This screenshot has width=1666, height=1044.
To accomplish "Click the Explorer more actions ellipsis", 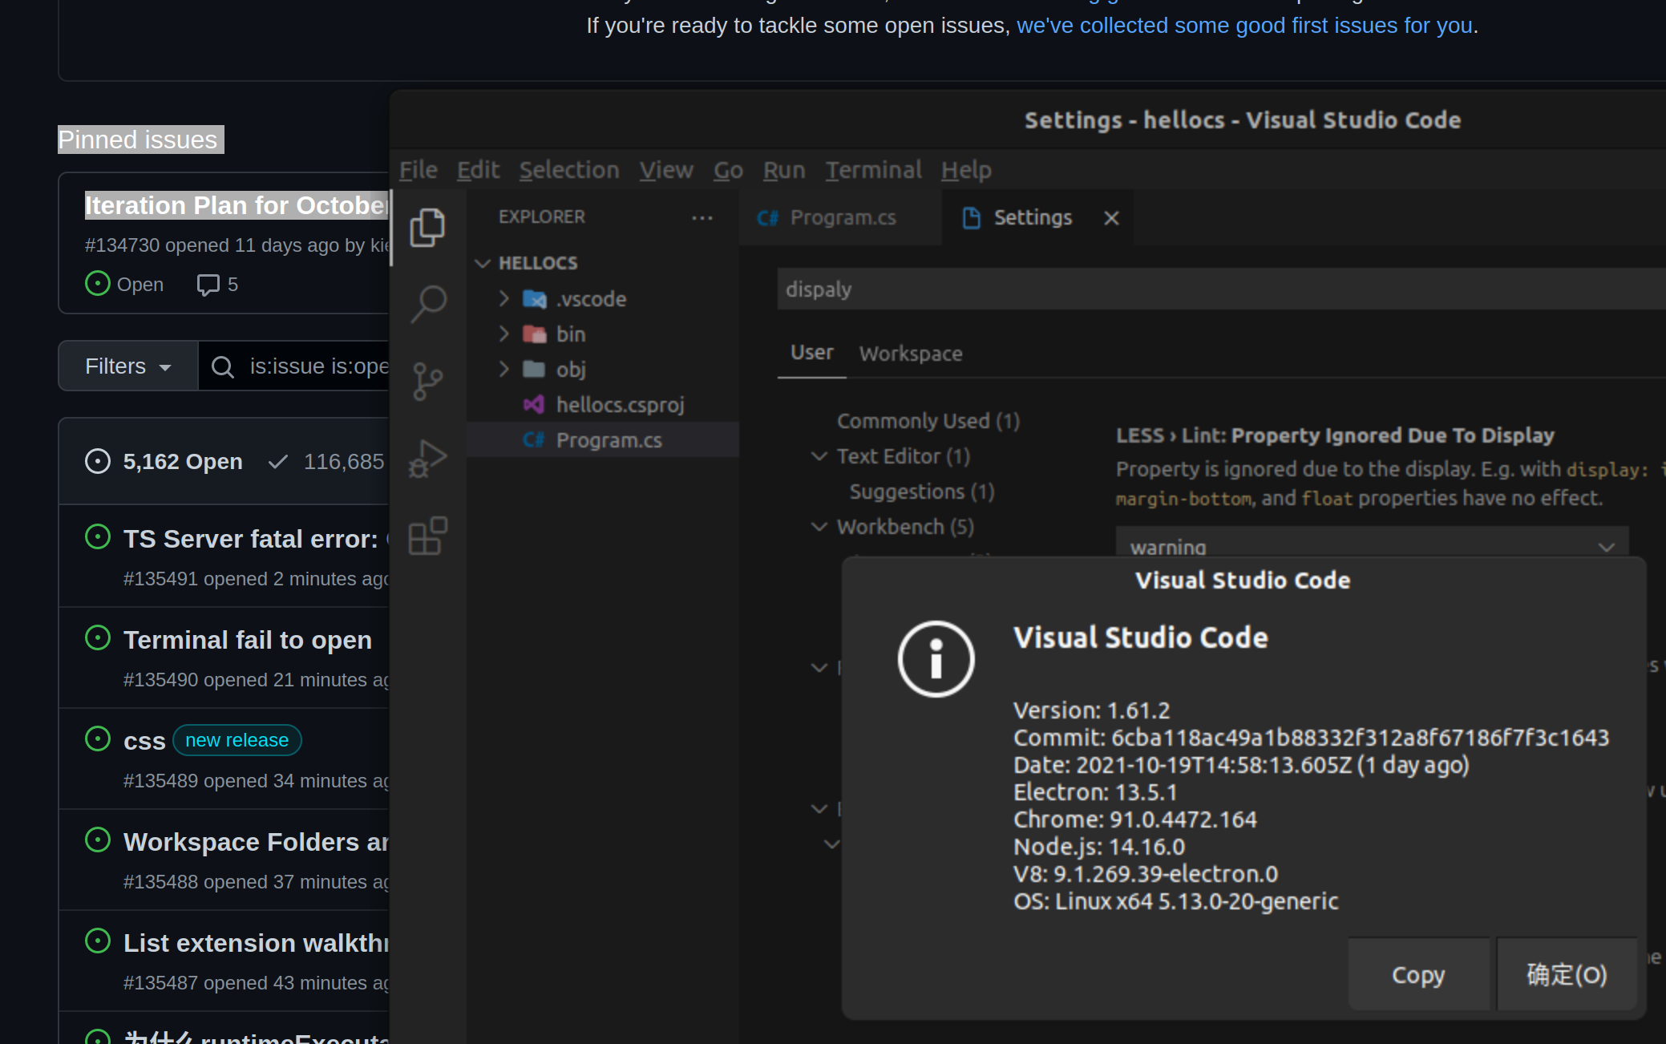I will (x=702, y=217).
